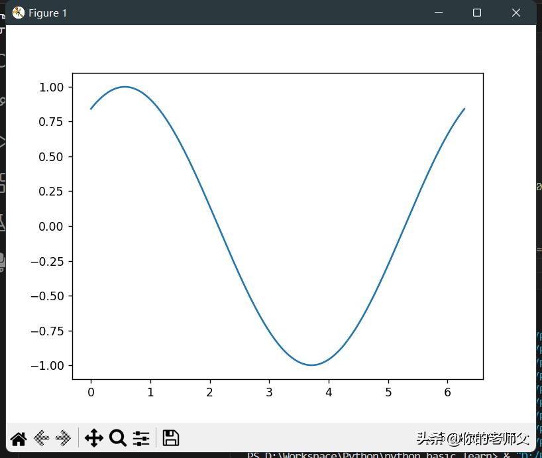Select the zoom-to-rectangle magnifier tool
542x458 pixels.
(x=117, y=438)
